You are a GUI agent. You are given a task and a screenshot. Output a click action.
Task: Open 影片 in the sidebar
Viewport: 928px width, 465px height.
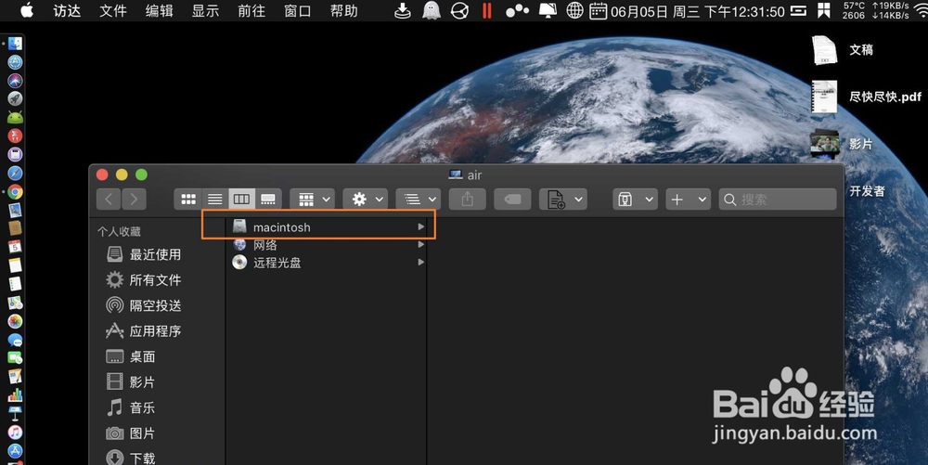coord(131,381)
